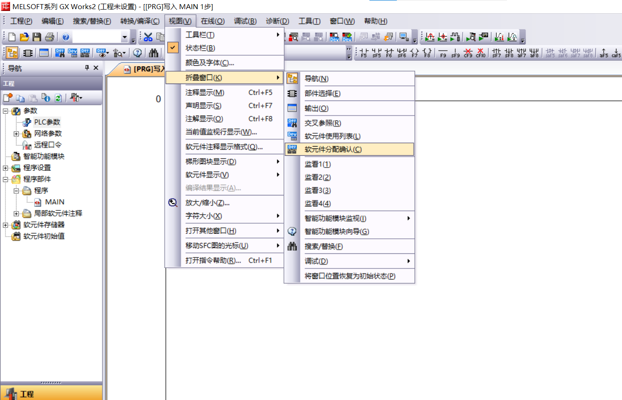Image resolution: width=622 pixels, height=400 pixels.
Task: Toggle the 状态栏 status bar checkmark item
Action: [x=200, y=48]
